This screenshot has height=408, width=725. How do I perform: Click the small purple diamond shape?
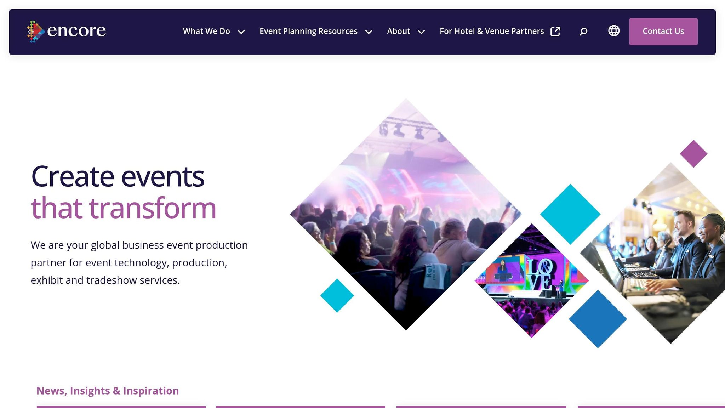pyautogui.click(x=693, y=153)
